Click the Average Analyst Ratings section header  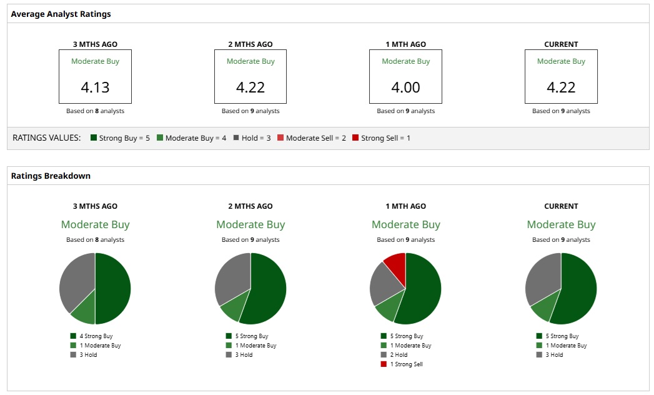(x=61, y=14)
